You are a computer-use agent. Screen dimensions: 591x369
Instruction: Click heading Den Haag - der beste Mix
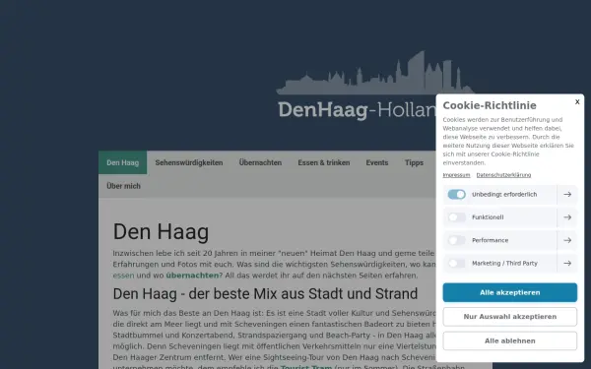[x=265, y=293]
